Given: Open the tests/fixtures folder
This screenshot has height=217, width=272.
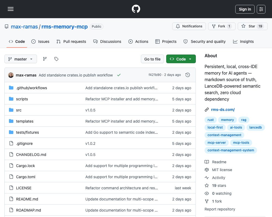Looking at the screenshot, I should point(27,132).
